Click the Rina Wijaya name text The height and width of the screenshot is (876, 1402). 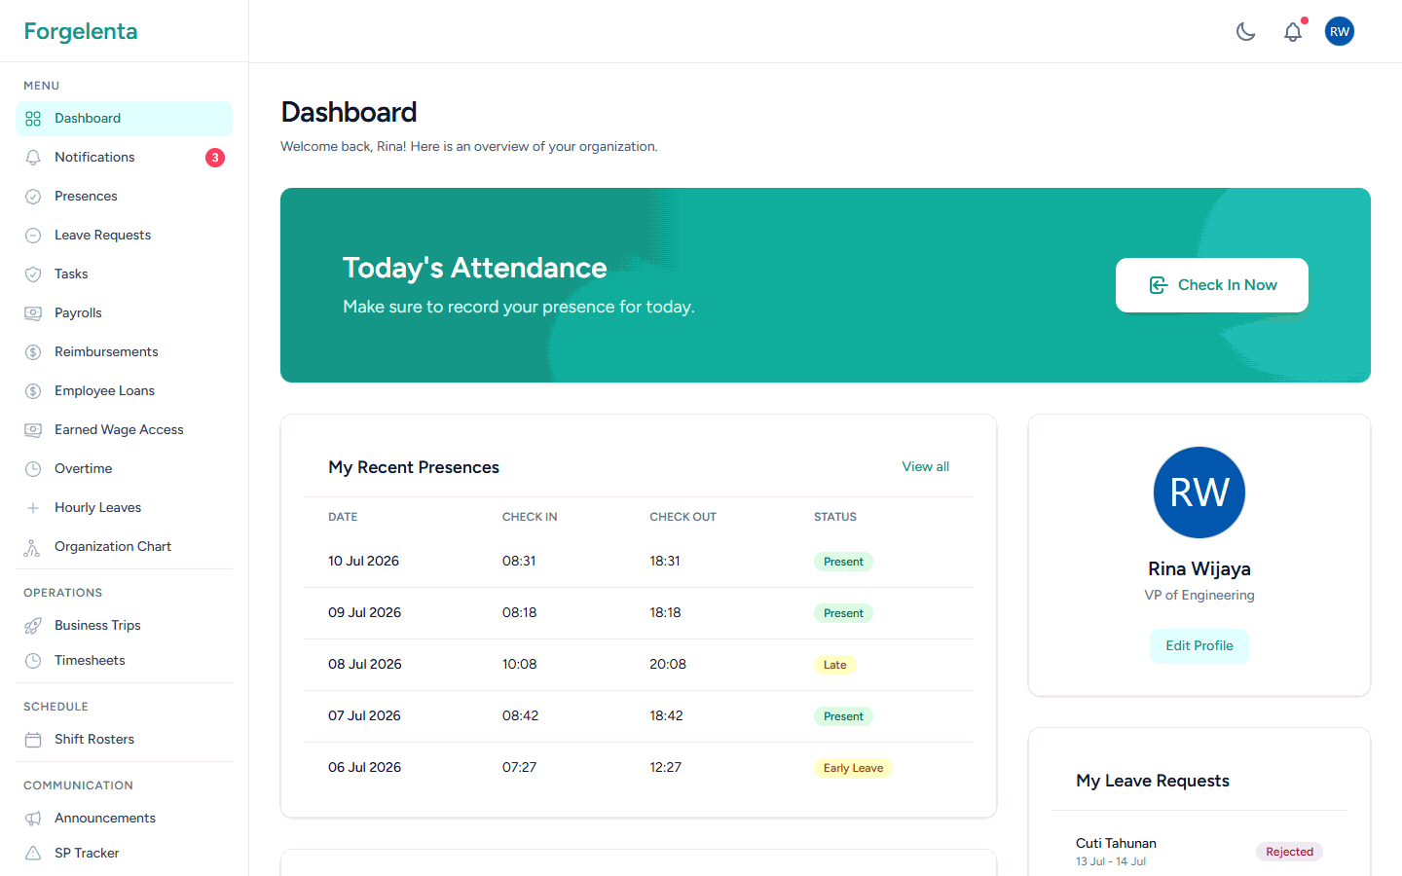click(1199, 569)
